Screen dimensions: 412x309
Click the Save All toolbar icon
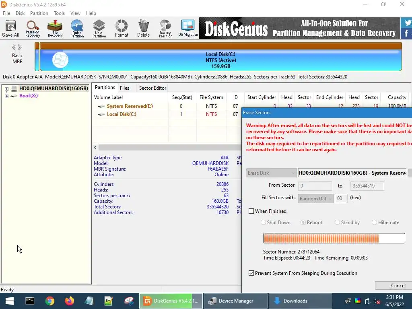(11, 29)
